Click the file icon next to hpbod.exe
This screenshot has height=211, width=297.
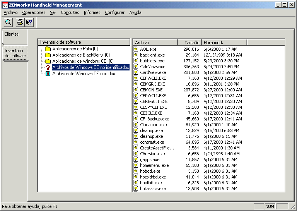click(136, 171)
